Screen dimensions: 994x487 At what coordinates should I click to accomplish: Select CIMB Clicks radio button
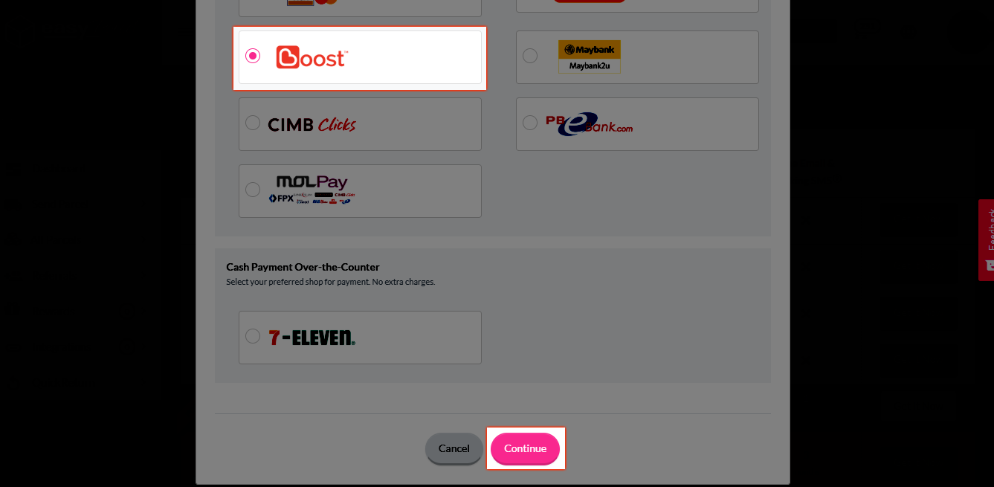point(253,123)
